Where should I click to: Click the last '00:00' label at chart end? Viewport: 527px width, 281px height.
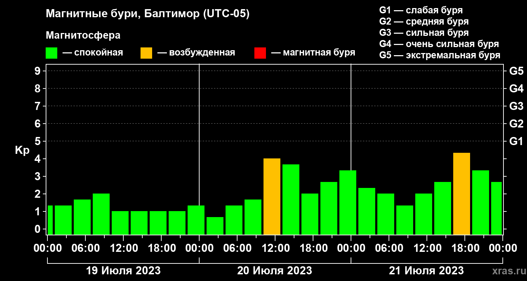[x=503, y=248]
